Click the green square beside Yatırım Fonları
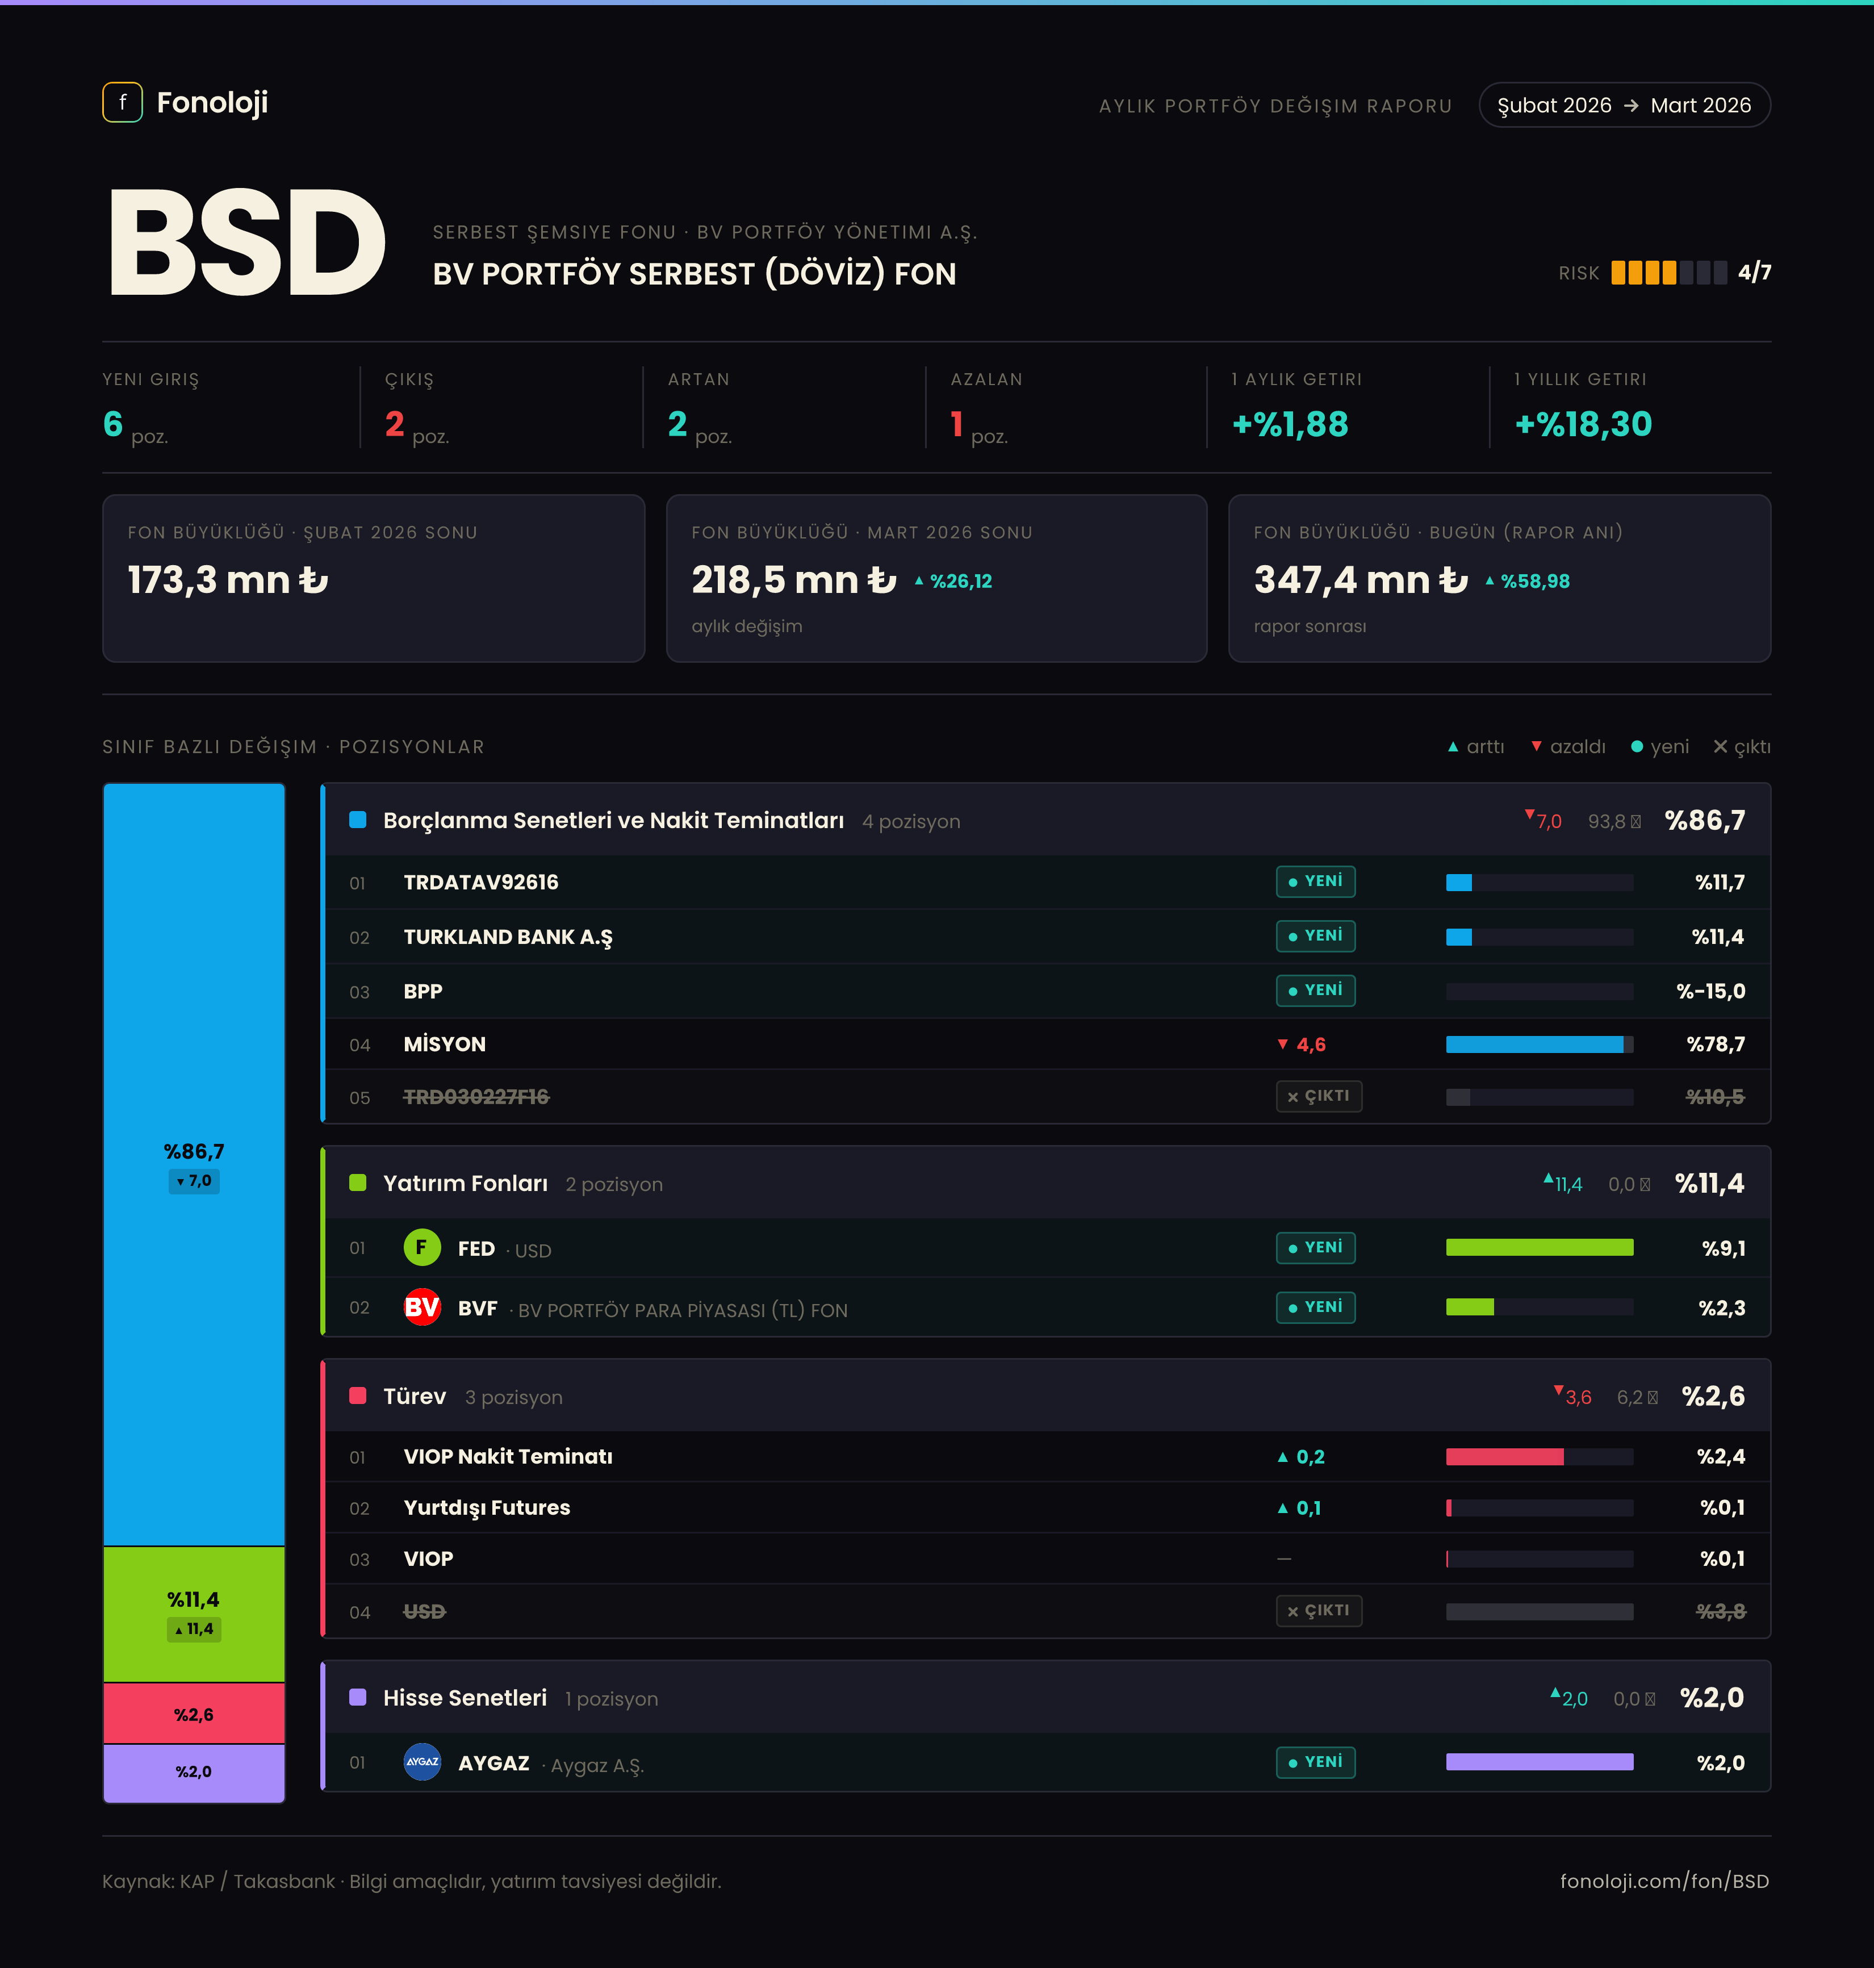Viewport: 1874px width, 1968px height. click(358, 1183)
